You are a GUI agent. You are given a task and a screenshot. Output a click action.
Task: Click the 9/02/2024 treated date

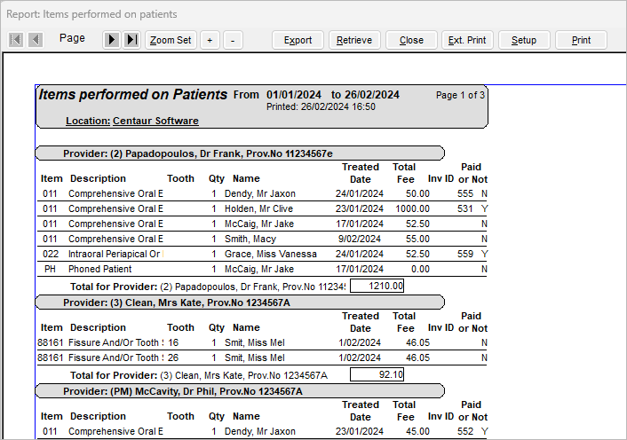(360, 239)
